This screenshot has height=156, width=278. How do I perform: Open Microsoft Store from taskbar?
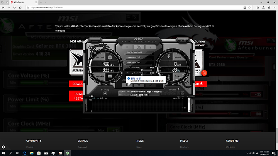[39, 153]
